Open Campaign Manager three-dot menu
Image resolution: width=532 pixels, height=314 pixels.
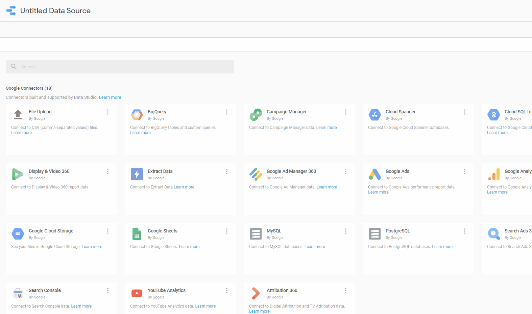[346, 112]
